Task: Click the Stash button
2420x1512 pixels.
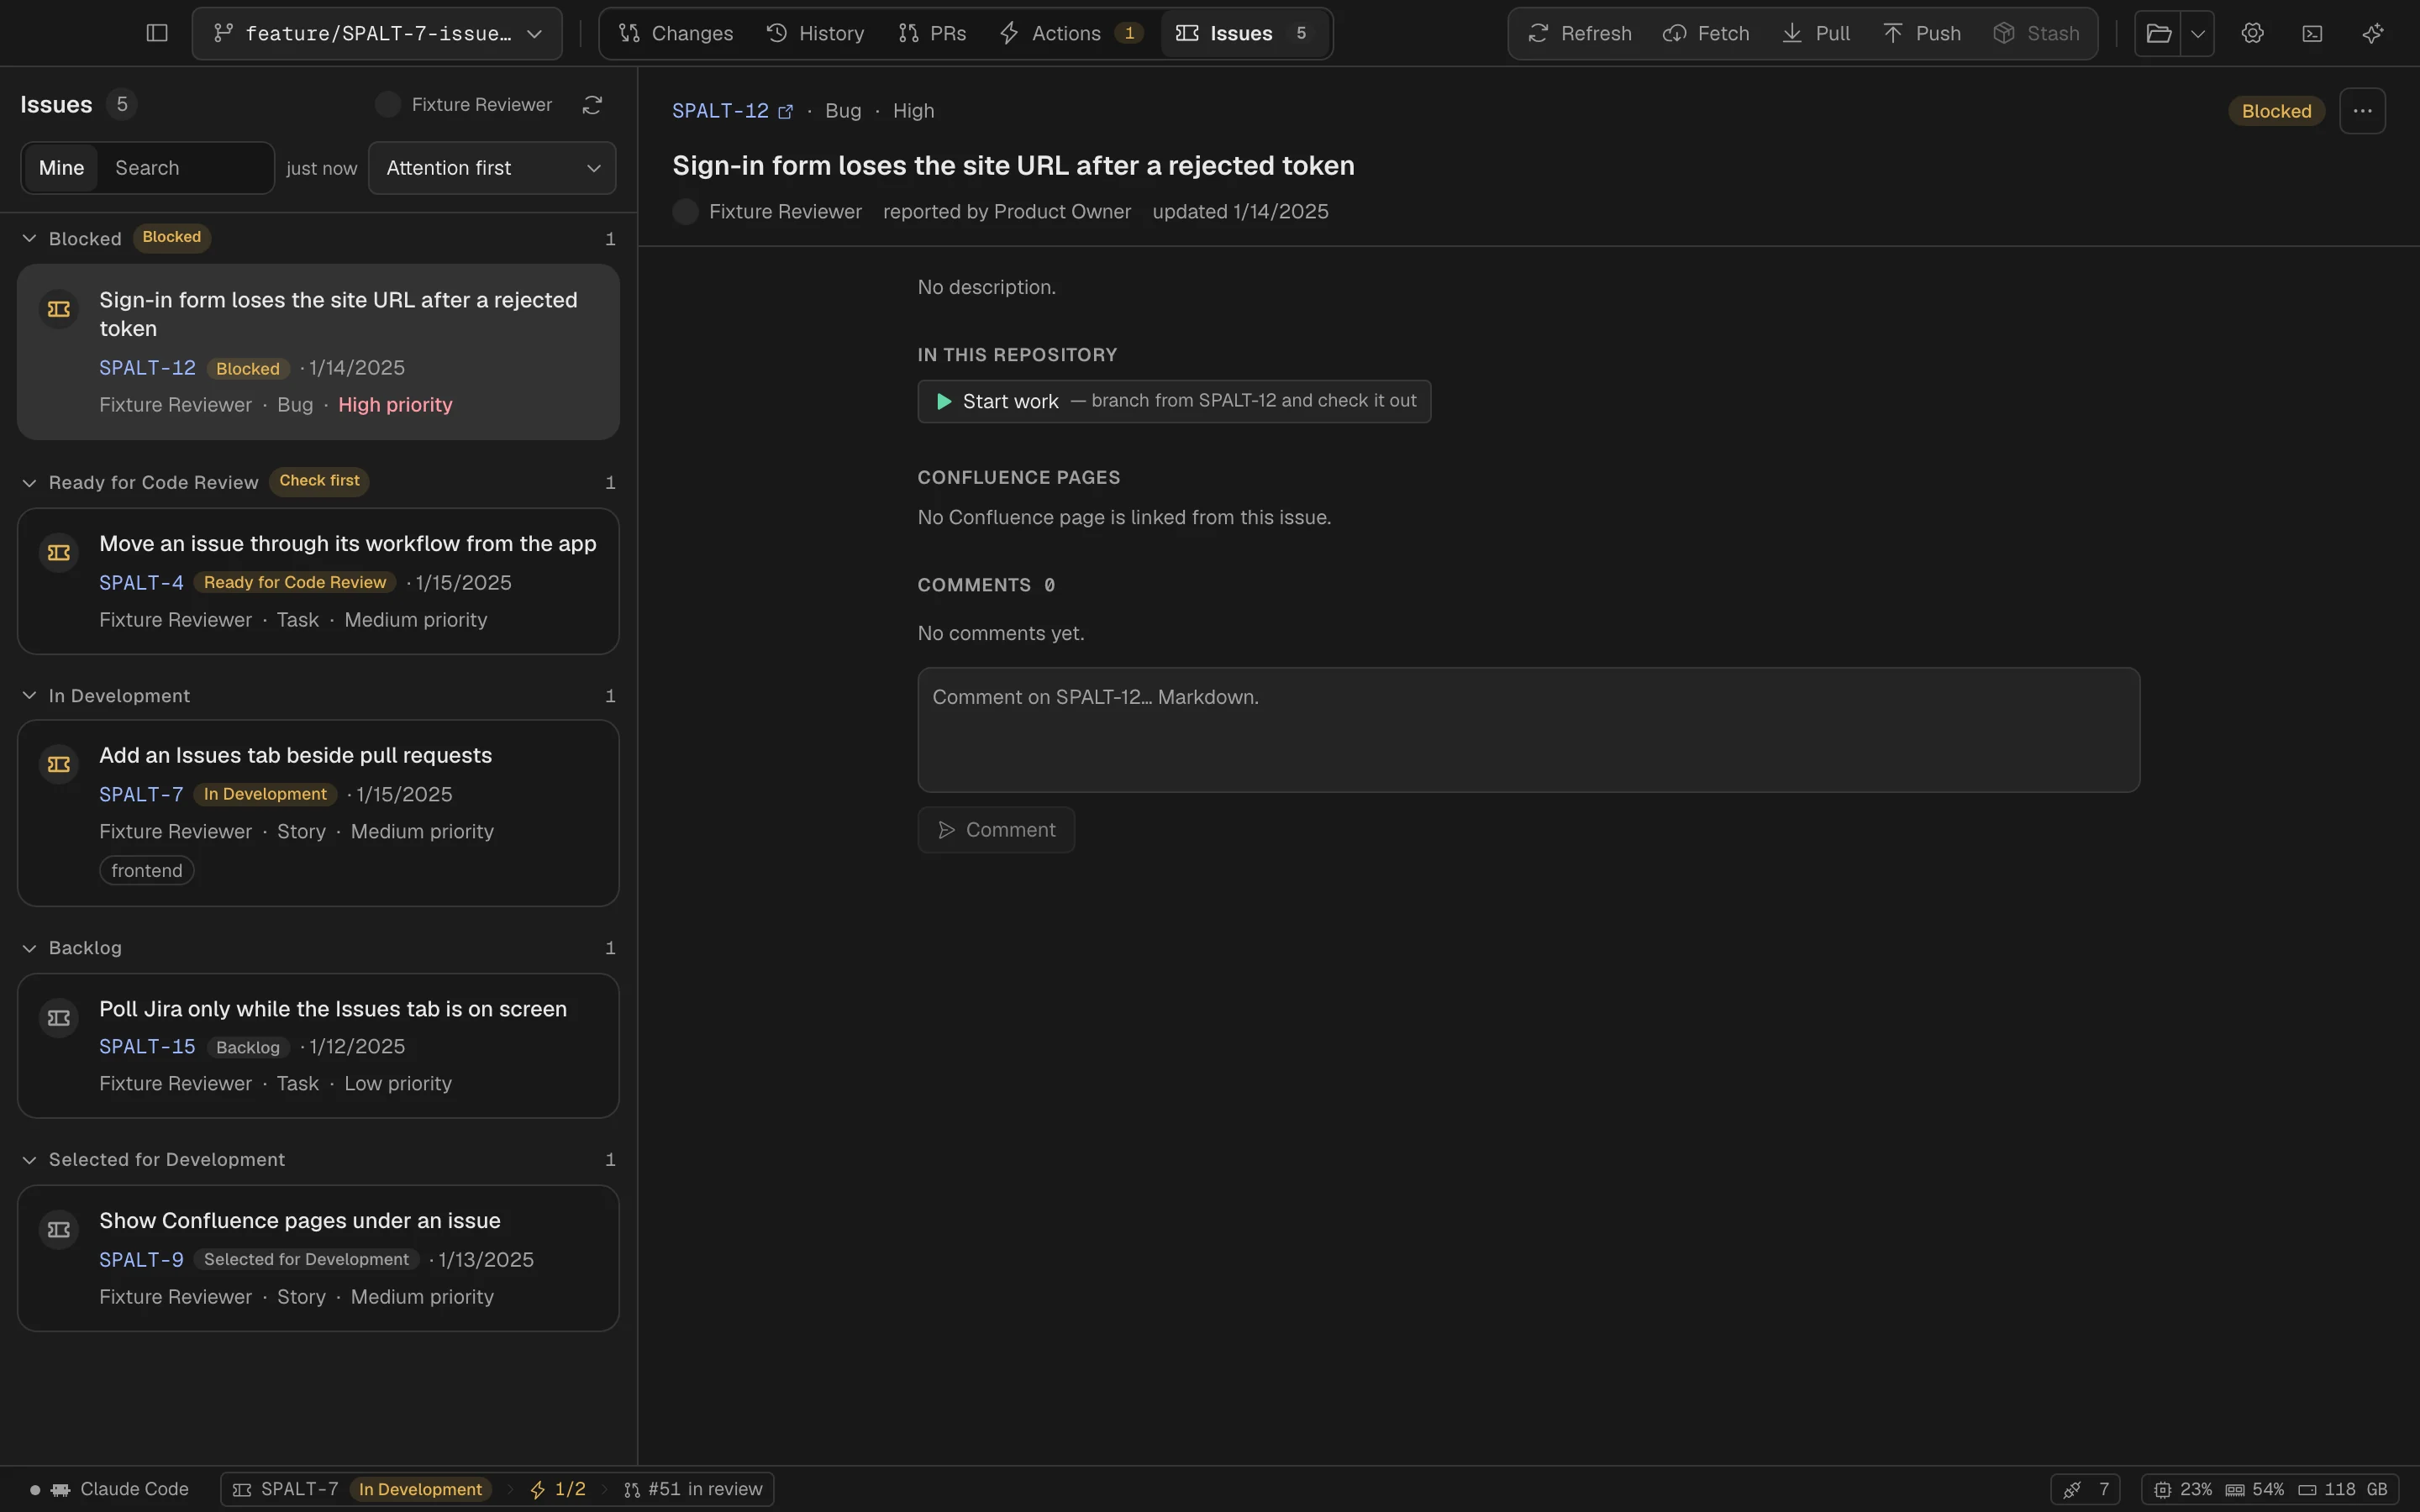Action: [2036, 33]
